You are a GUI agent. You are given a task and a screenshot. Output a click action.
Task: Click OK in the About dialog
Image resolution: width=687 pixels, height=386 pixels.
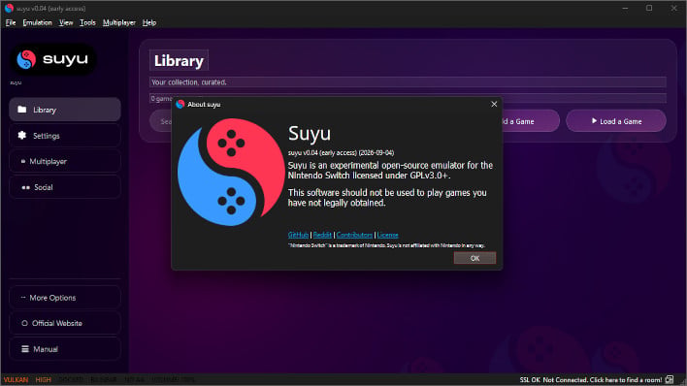point(474,258)
